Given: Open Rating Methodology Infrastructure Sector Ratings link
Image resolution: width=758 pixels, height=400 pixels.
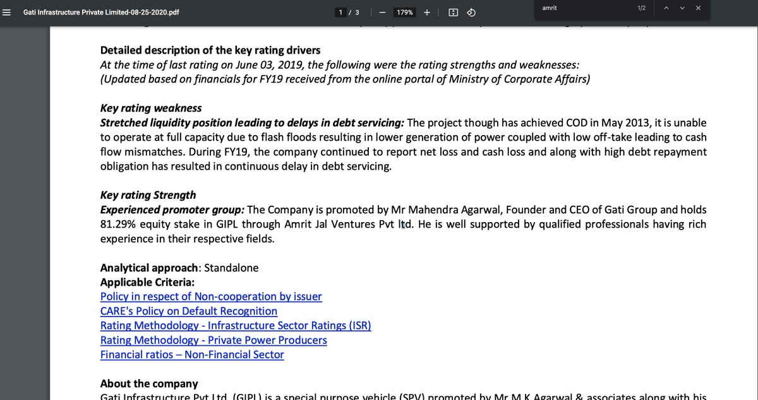Looking at the screenshot, I should (236, 326).
